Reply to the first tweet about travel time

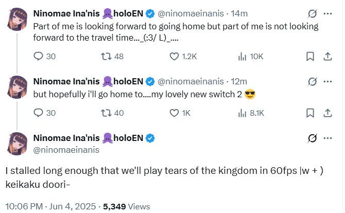tap(39, 56)
